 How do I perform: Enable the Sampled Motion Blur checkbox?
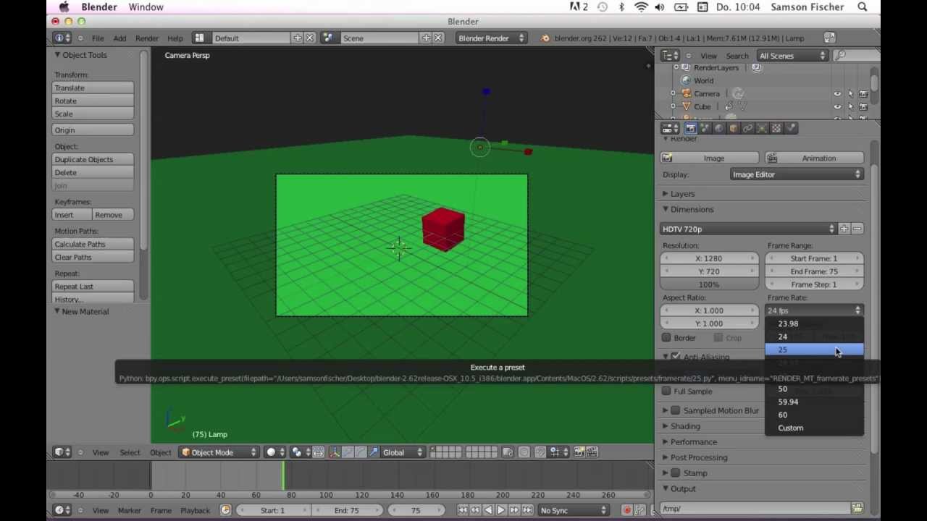pos(676,410)
